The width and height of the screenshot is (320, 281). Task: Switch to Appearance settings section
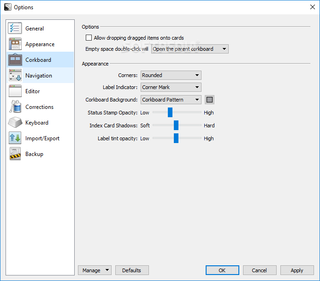pyautogui.click(x=40, y=44)
